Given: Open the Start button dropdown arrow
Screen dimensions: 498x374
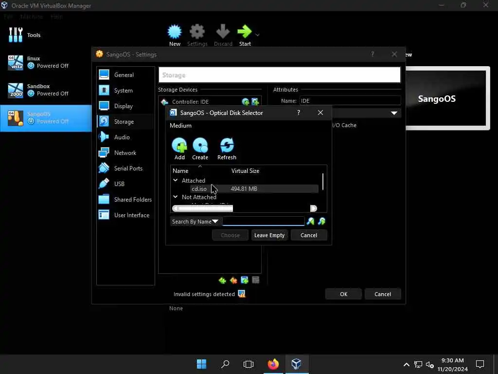Looking at the screenshot, I should (257, 35).
